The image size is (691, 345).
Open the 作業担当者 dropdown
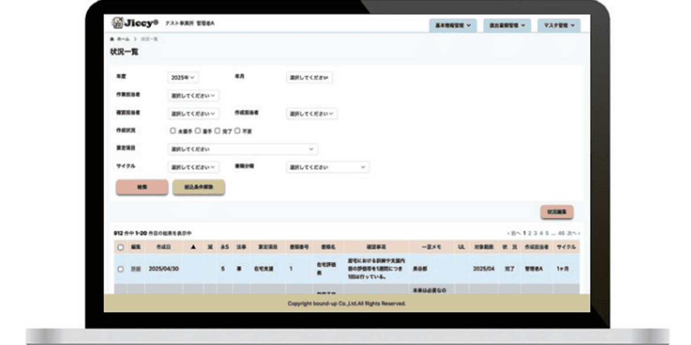coord(193,95)
